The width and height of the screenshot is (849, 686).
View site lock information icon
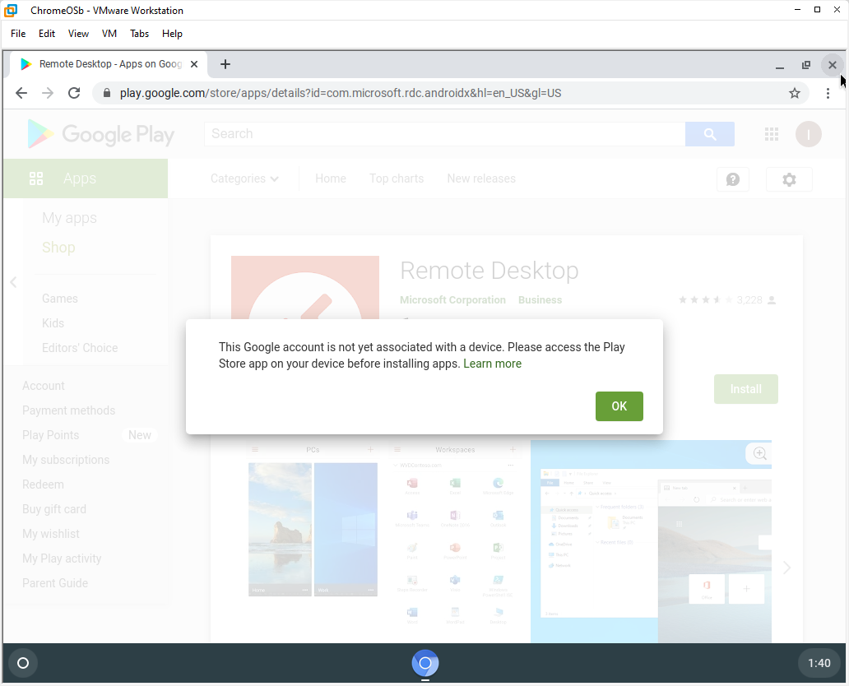(107, 93)
